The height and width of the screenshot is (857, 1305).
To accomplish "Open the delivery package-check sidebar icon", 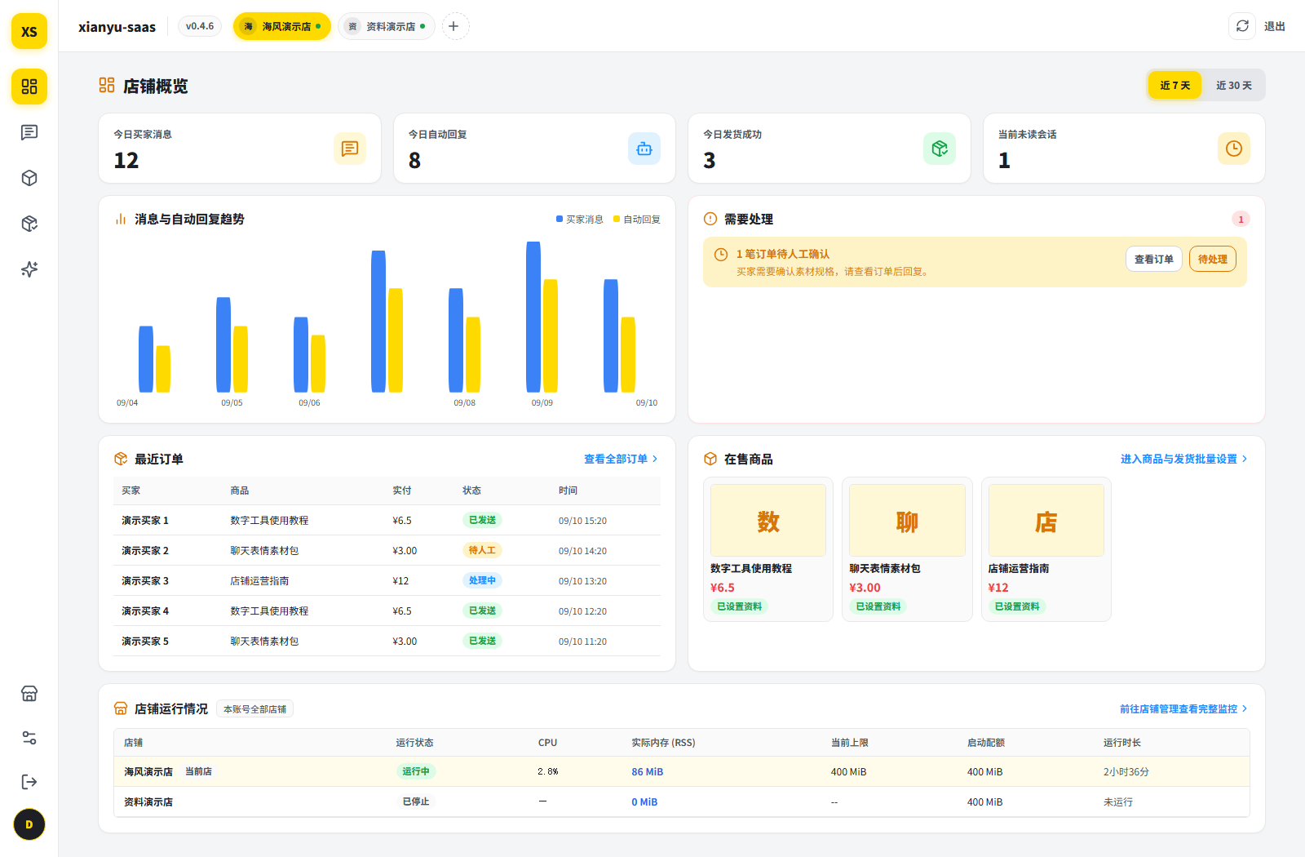I will click(x=29, y=224).
